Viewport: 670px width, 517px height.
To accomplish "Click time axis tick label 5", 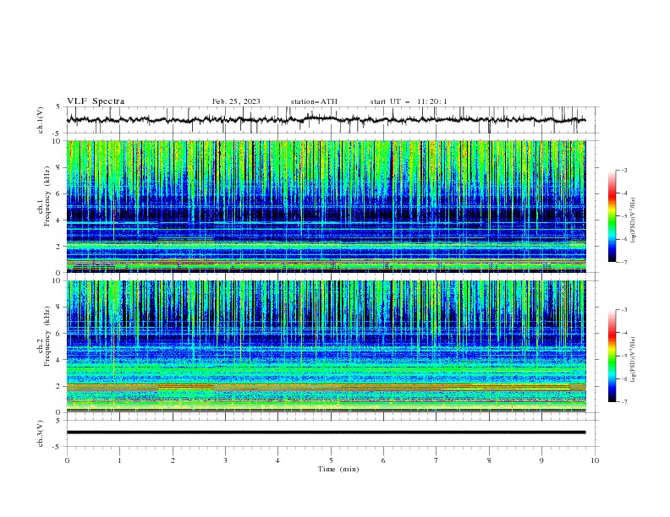I will tap(331, 460).
